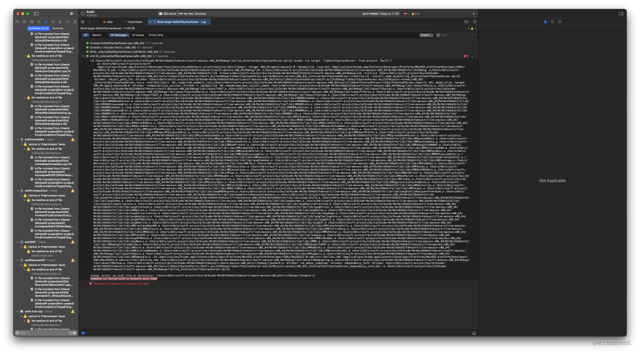This screenshot has width=640, height=354.
Task: Collapse the swiftRemoteAST issue group
Action: click(x=18, y=260)
